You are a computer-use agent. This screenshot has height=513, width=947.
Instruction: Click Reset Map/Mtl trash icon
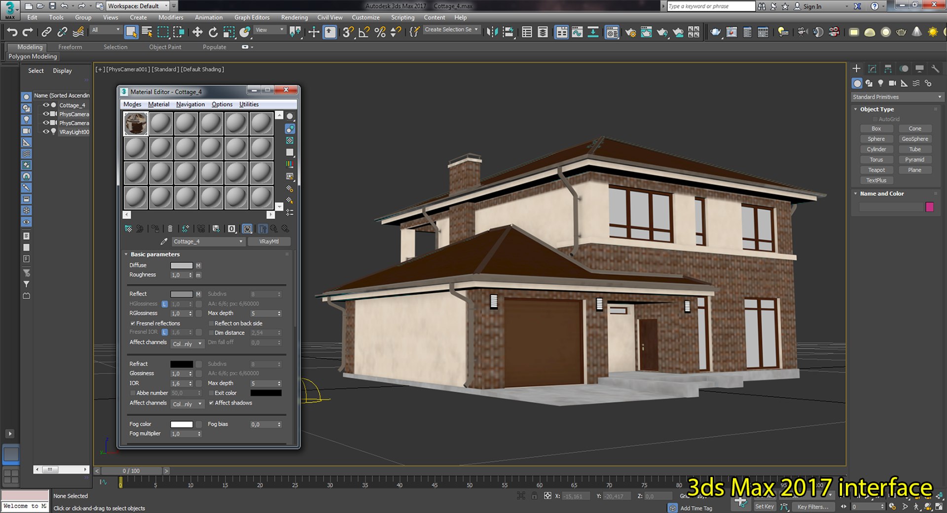click(x=170, y=229)
